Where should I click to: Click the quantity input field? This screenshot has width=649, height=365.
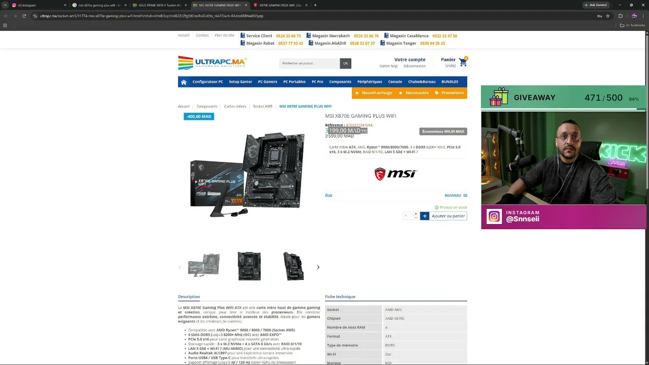click(x=408, y=216)
